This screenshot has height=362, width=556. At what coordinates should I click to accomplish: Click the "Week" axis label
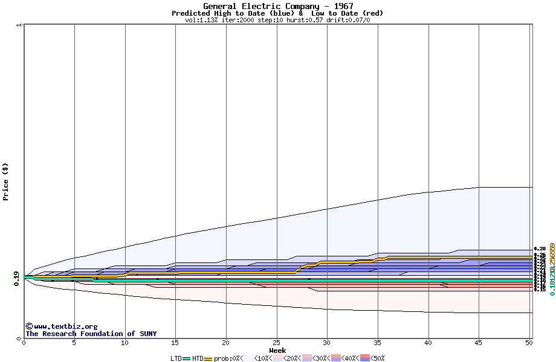click(x=277, y=351)
